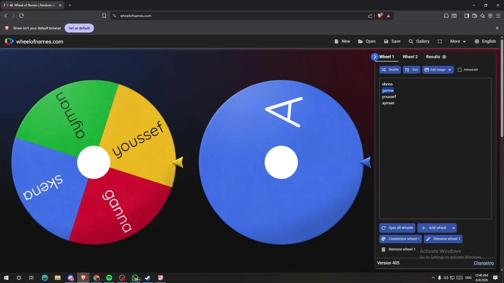Image resolution: width=504 pixels, height=283 pixels.
Task: Show hidden system tray icons
Action: pyautogui.click(x=433, y=278)
